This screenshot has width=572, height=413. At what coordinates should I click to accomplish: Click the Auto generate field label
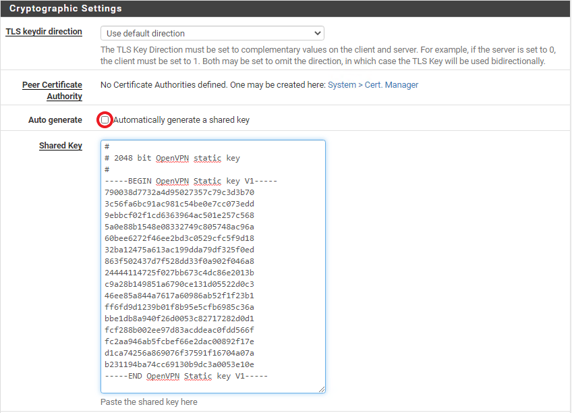click(55, 120)
